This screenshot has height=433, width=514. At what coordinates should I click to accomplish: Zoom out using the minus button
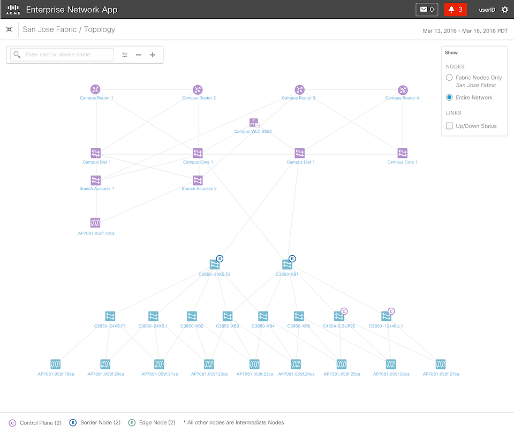click(139, 55)
